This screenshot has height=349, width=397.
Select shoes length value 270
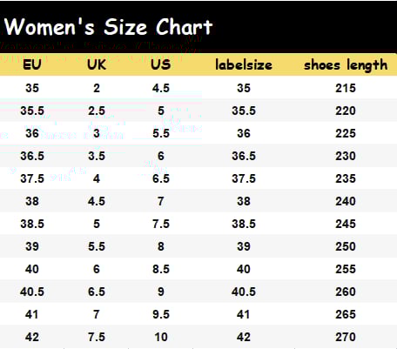346,337
